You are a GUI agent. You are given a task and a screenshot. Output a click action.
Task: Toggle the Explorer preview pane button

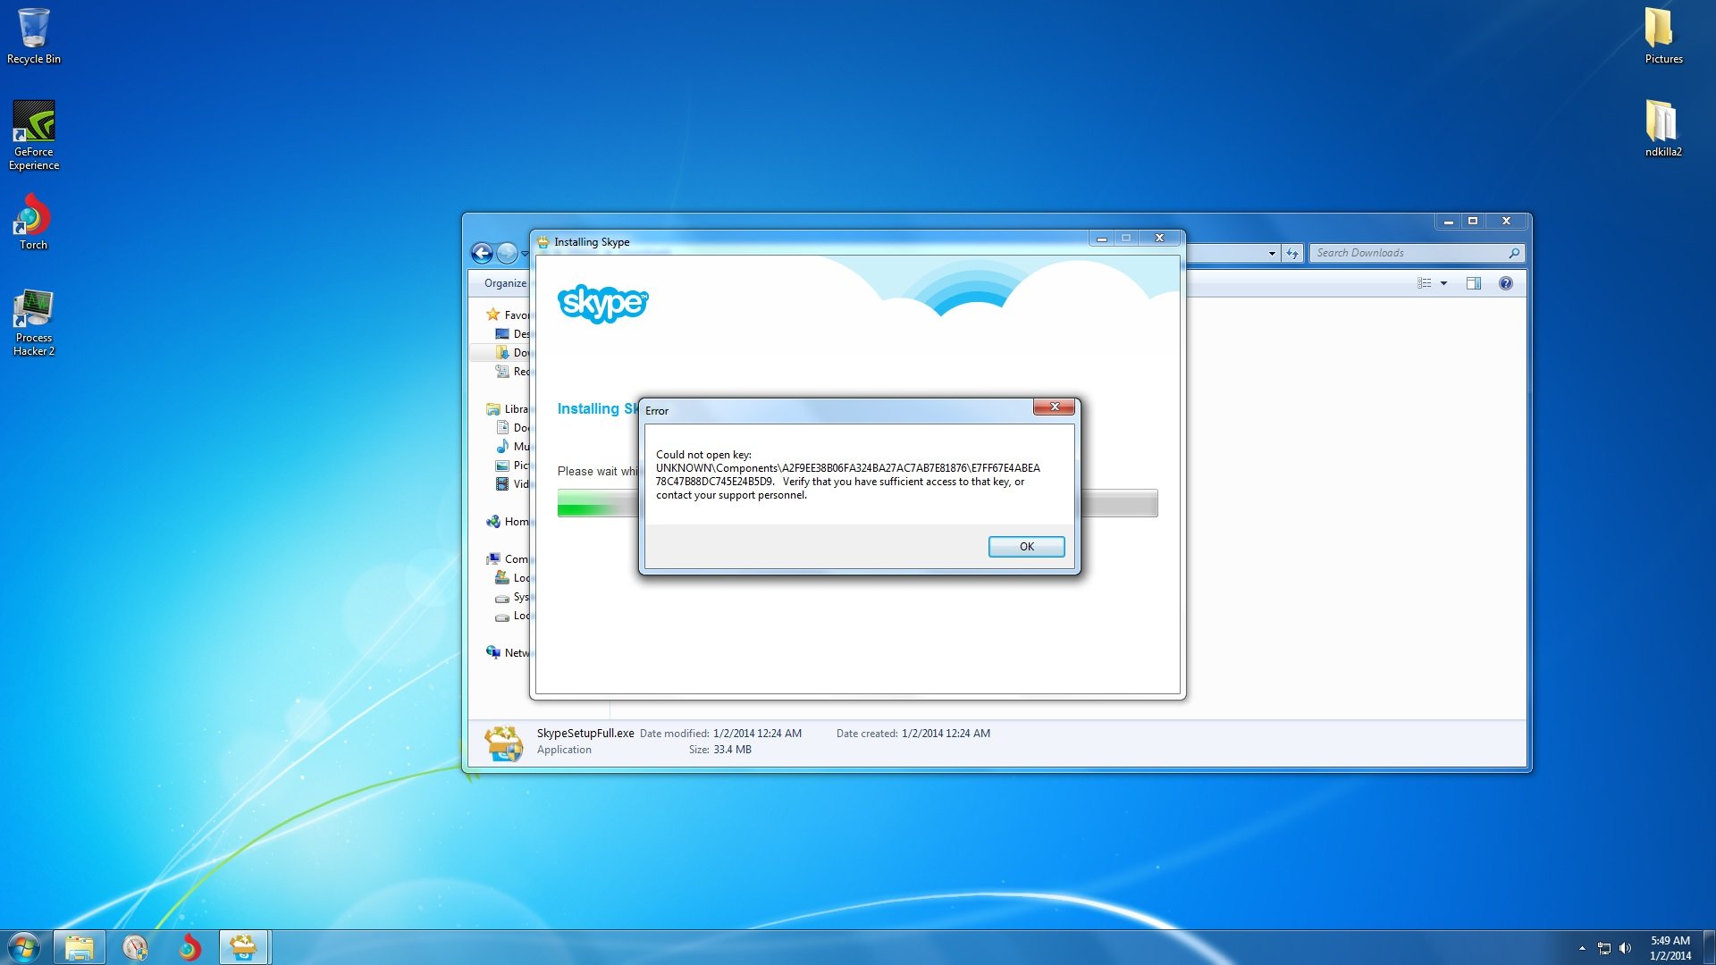(1474, 283)
